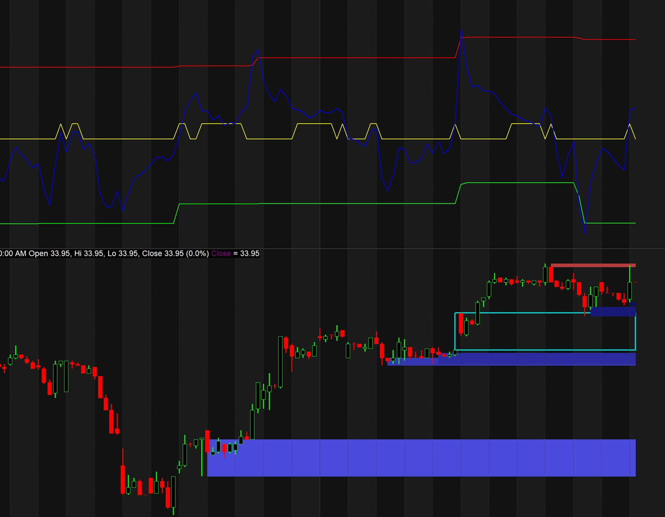Click the Lo 33.95 value in the data line
Viewport: 665px width, 517px height.
(x=122, y=254)
